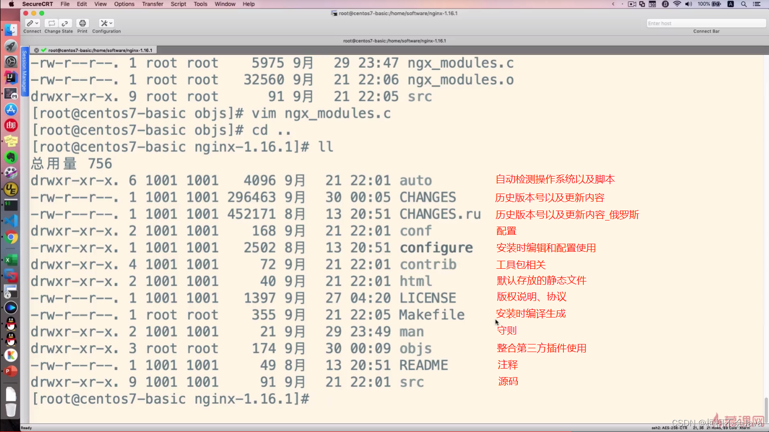Open IntelliJ IDEA from the dock

(x=11, y=77)
